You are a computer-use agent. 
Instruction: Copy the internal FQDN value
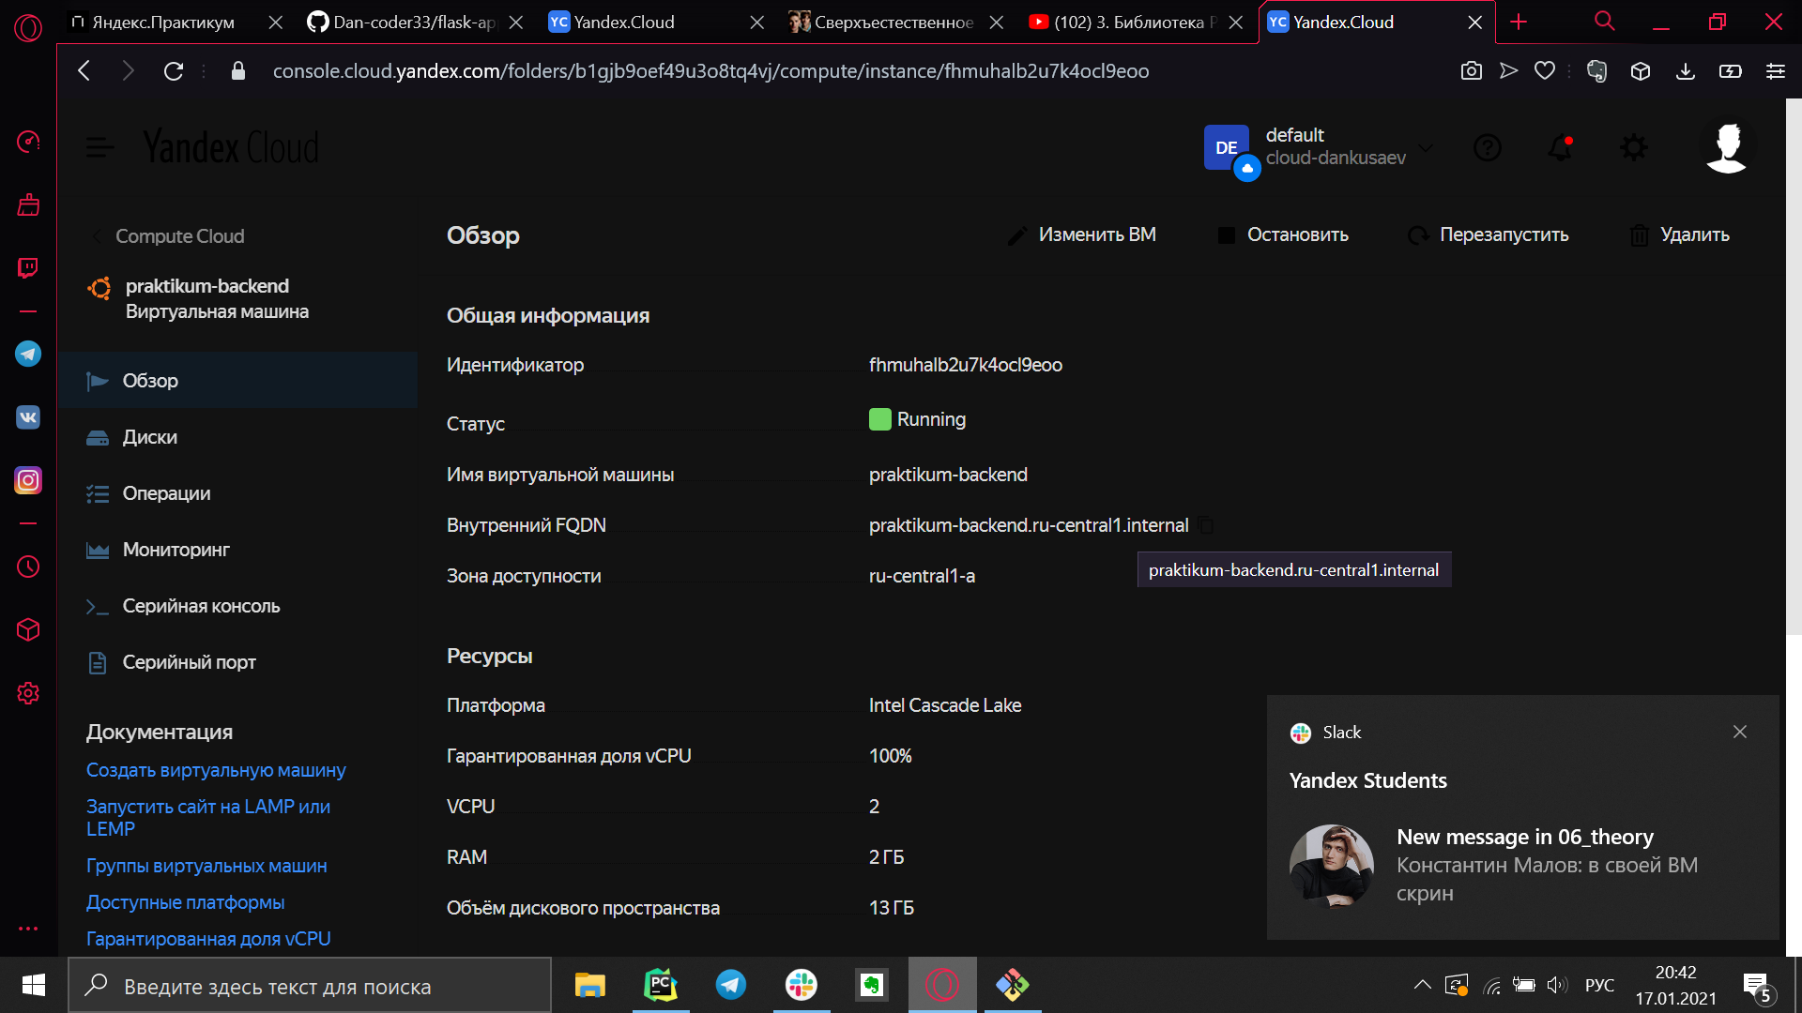click(x=1206, y=525)
